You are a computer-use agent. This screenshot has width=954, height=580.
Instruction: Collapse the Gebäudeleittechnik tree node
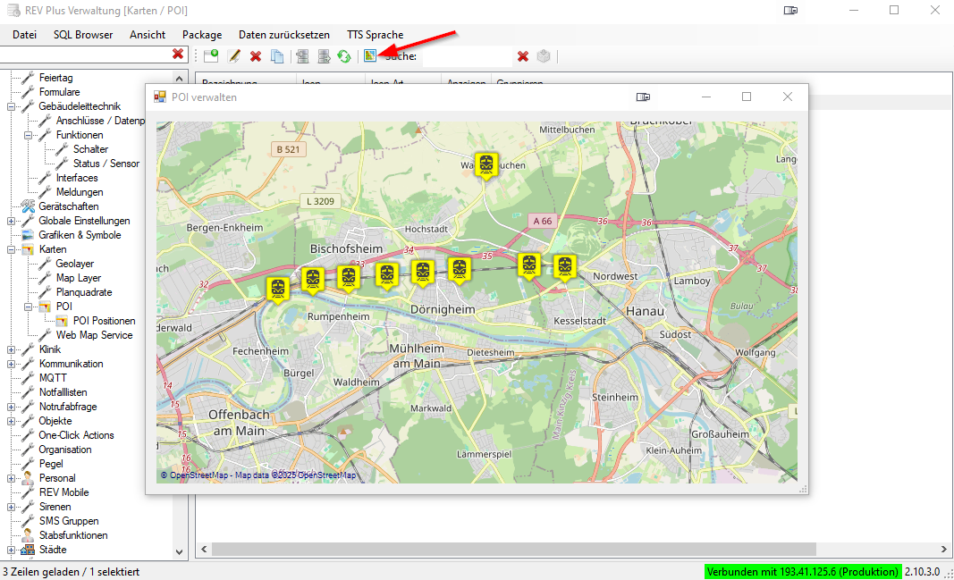point(12,106)
